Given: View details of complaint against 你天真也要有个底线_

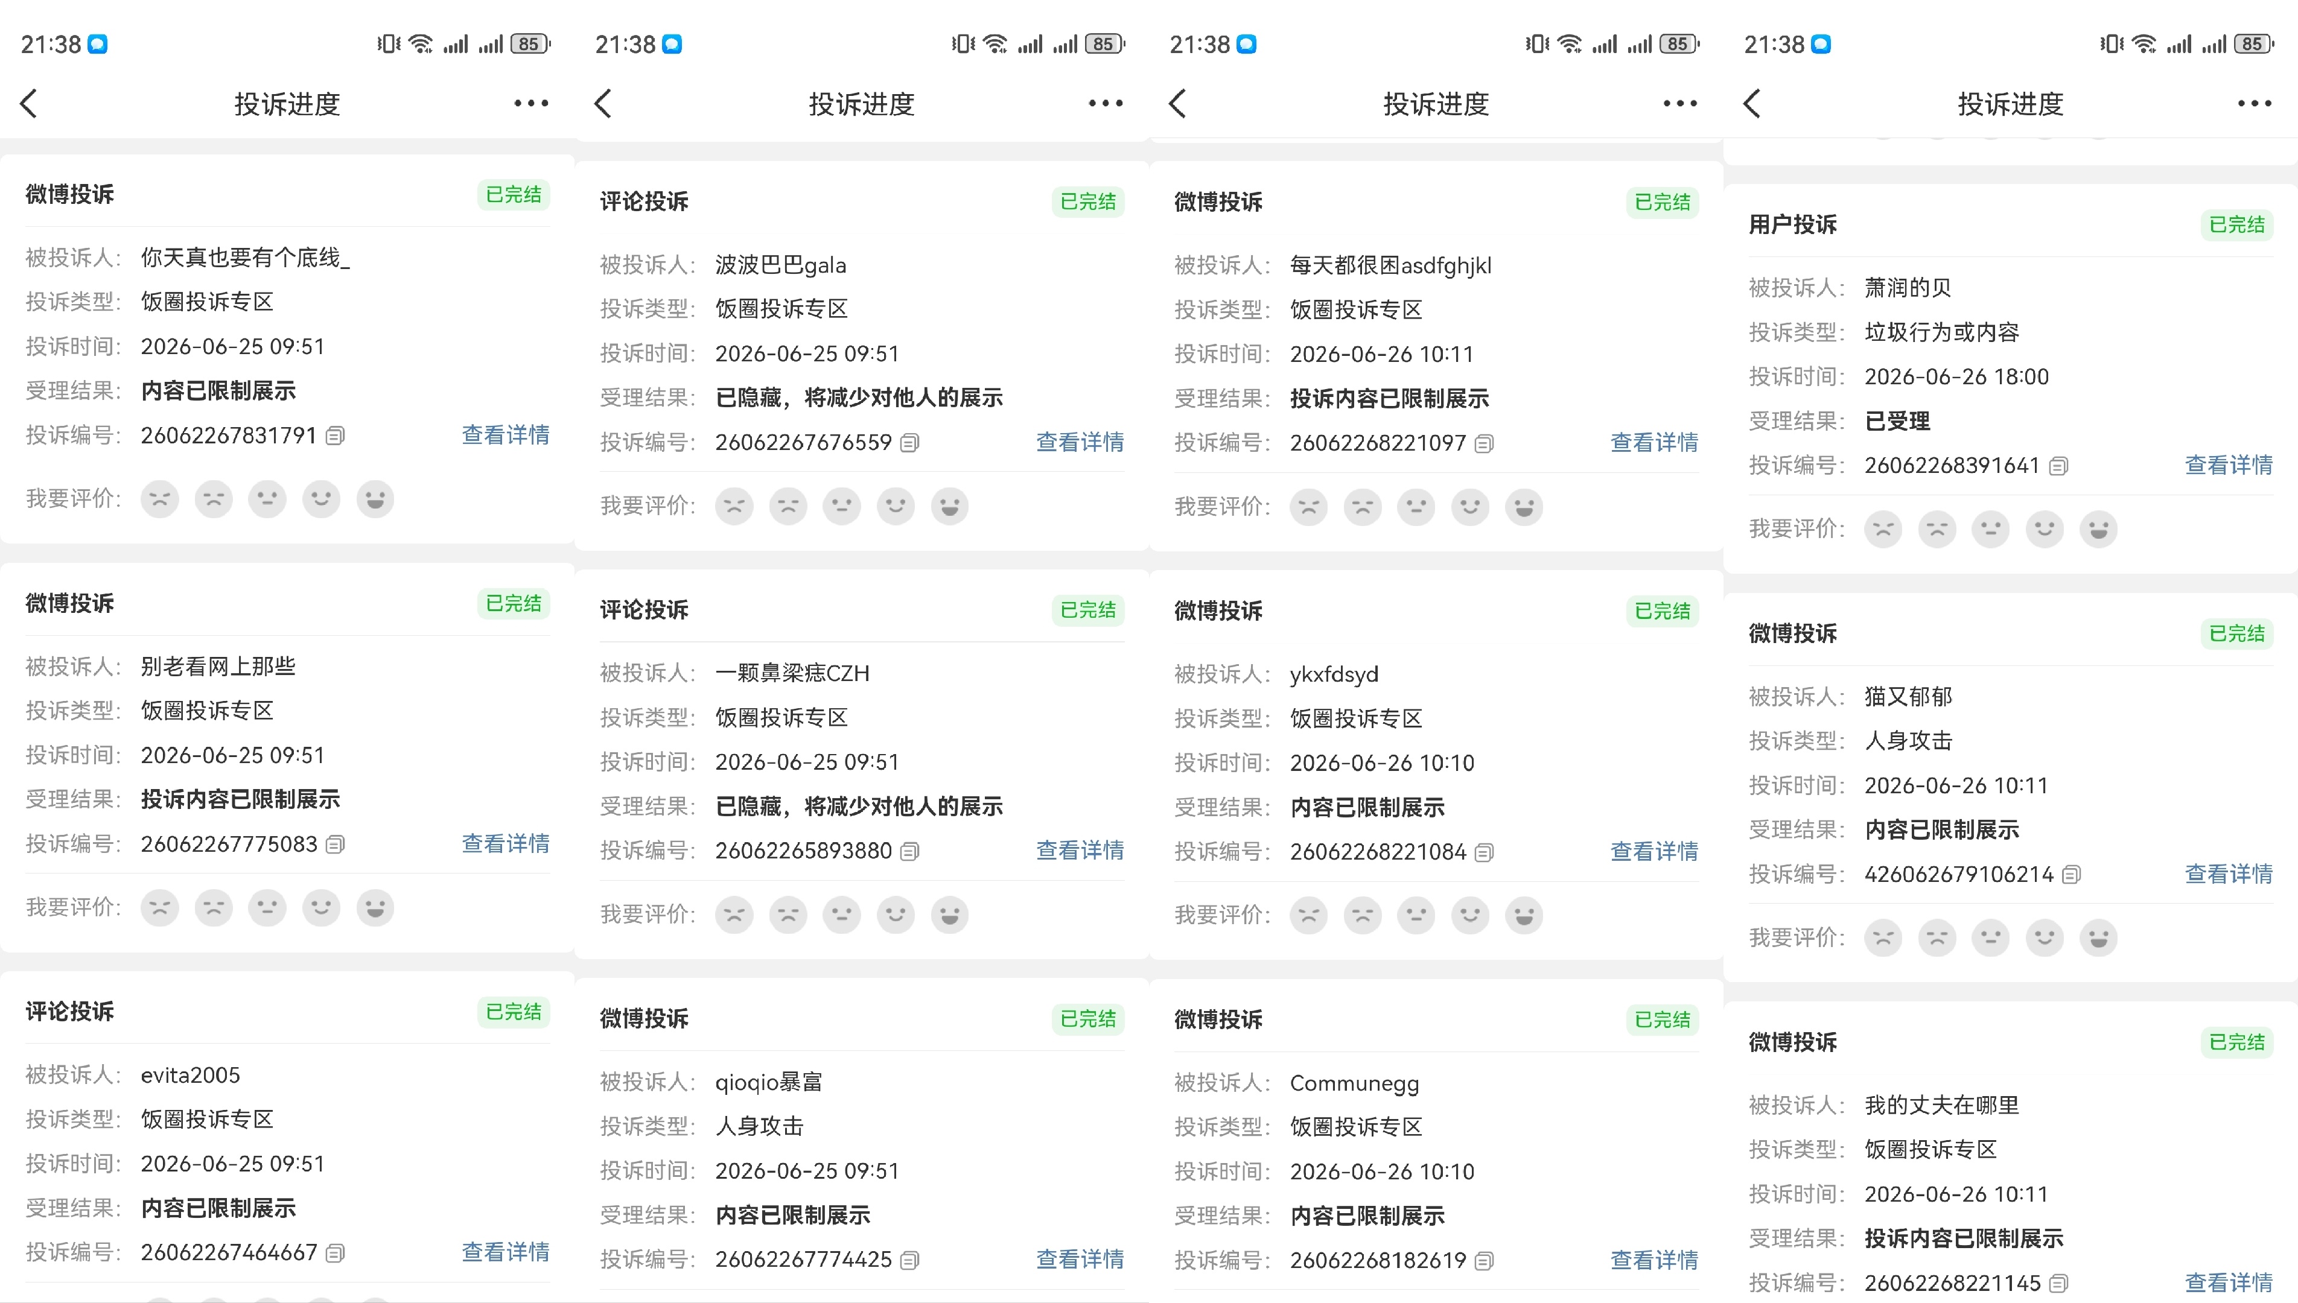Looking at the screenshot, I should [x=506, y=436].
